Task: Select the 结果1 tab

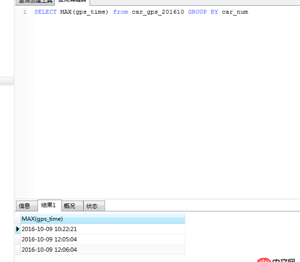Action: coord(50,205)
